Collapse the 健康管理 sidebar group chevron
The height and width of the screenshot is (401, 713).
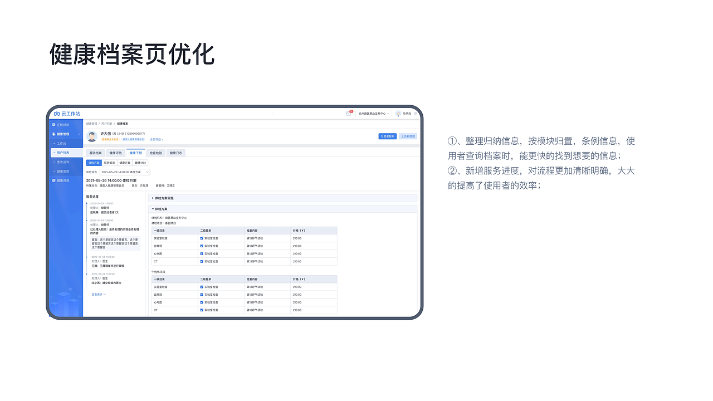[79, 134]
